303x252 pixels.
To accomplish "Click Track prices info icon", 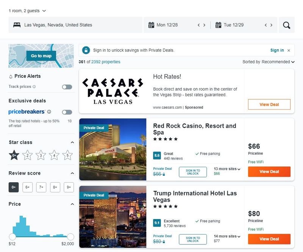I will pos(34,87).
